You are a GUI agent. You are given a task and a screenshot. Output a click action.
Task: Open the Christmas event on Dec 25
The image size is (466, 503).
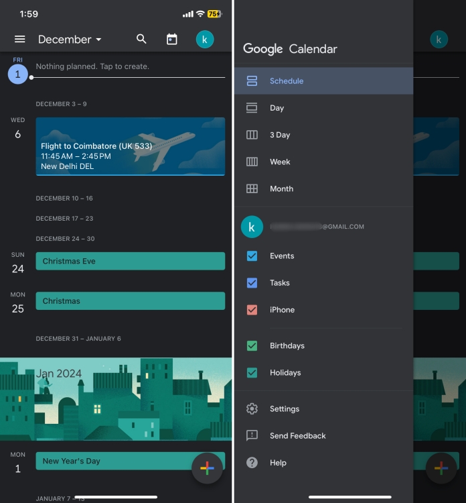pos(131,301)
